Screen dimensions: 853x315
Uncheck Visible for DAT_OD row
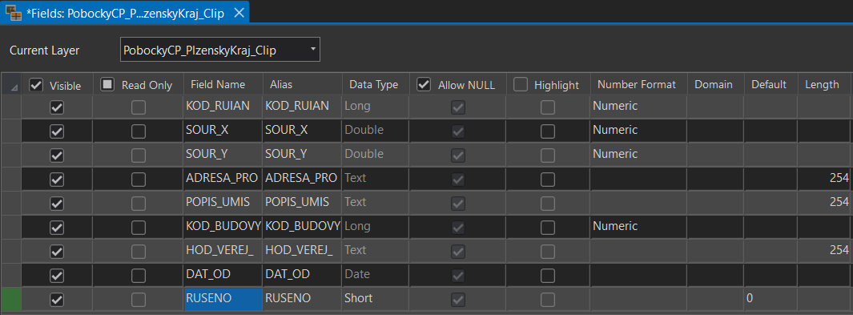click(57, 275)
